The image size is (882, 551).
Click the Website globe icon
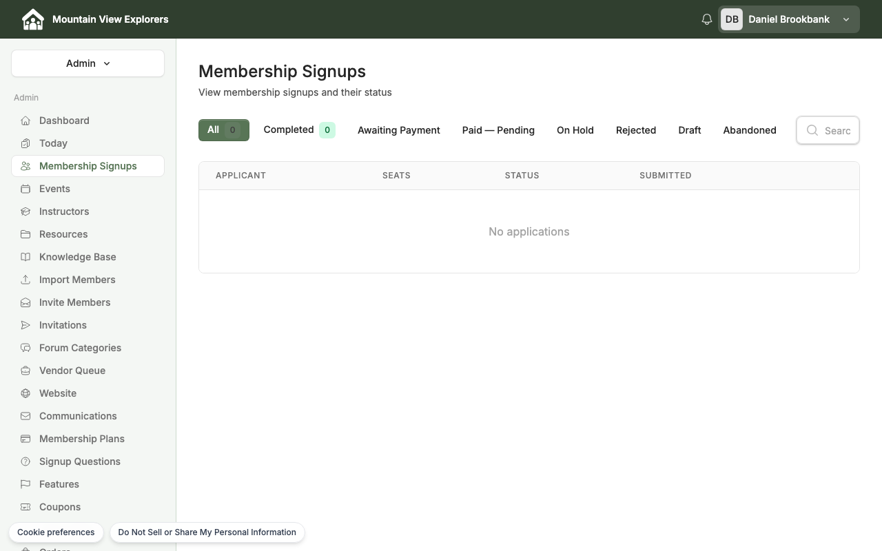25,393
